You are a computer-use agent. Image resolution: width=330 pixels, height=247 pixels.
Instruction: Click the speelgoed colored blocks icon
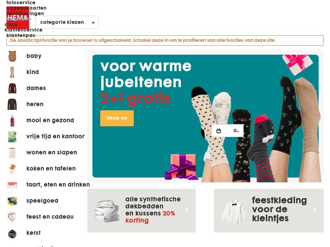(x=12, y=201)
